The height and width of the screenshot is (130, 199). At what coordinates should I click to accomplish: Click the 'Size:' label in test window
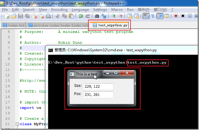pos(78,86)
